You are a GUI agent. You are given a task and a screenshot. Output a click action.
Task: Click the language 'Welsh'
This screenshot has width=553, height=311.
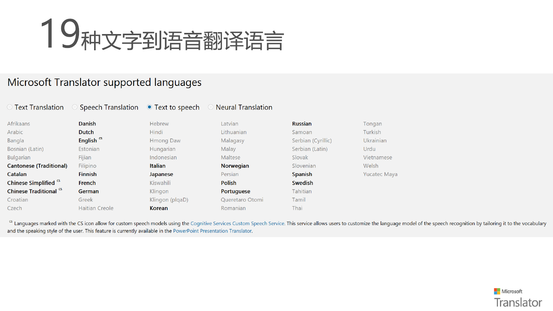pyautogui.click(x=371, y=166)
